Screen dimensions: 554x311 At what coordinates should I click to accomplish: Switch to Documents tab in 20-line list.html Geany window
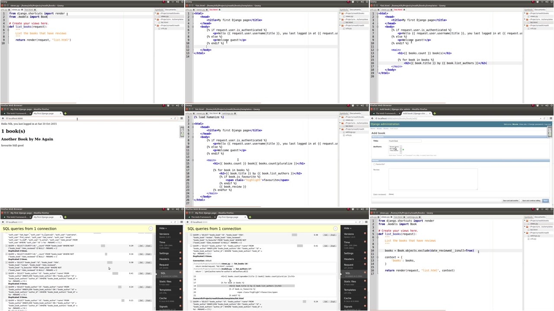pos(540,10)
